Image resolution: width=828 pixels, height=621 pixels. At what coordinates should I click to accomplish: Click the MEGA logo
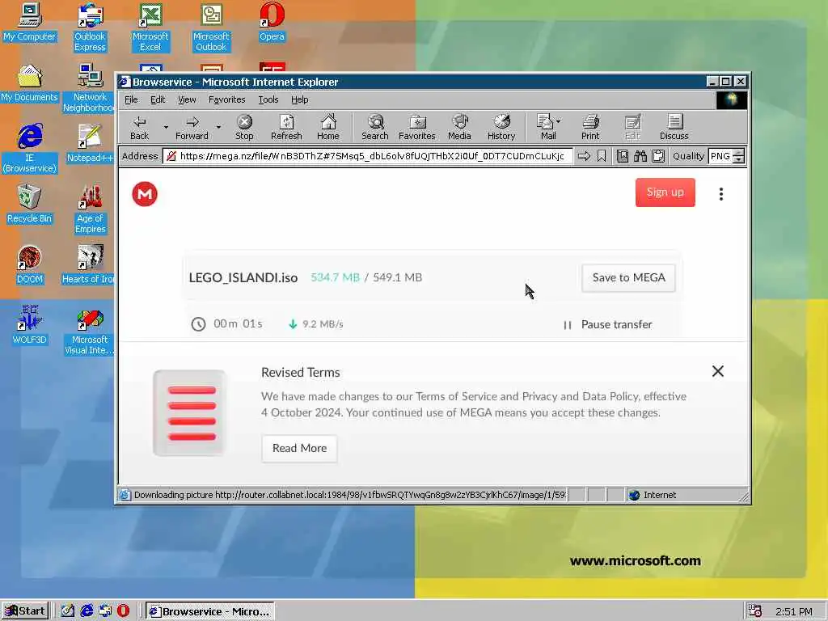(145, 194)
